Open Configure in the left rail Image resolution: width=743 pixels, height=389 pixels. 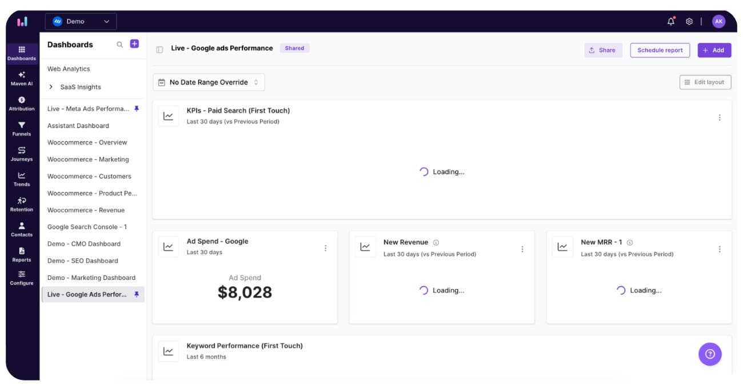[22, 278]
